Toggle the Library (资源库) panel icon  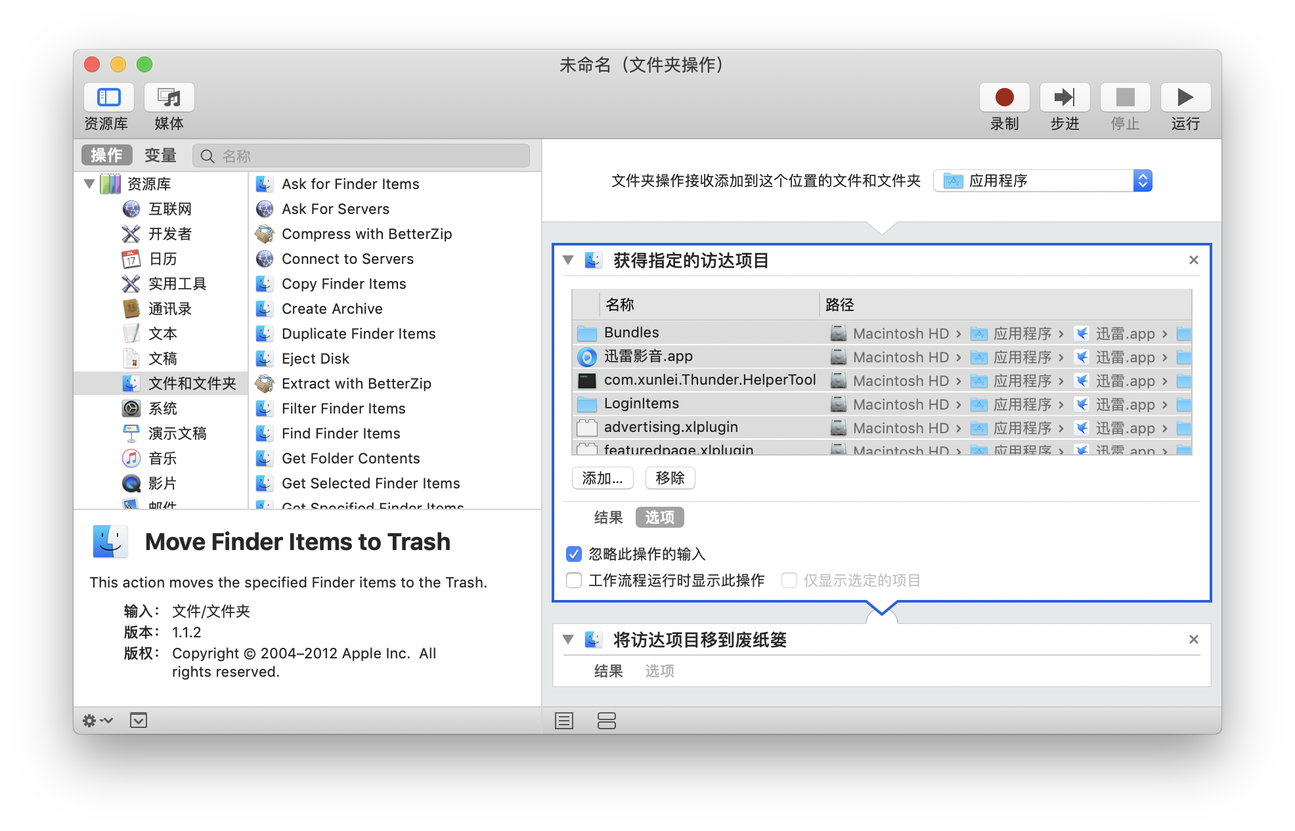[109, 98]
